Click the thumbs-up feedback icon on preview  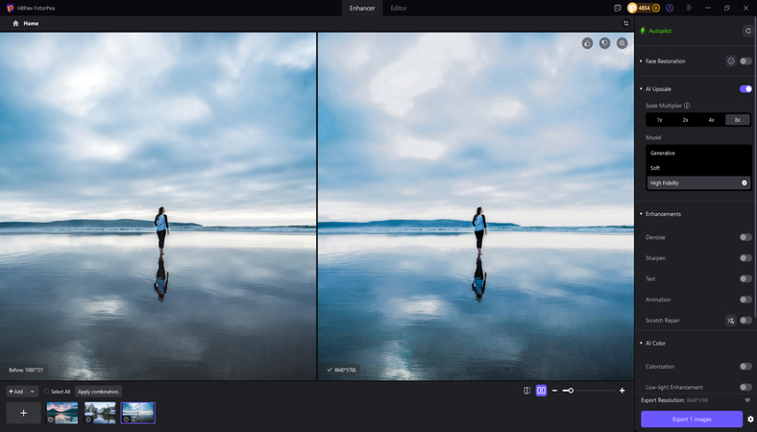click(x=587, y=43)
